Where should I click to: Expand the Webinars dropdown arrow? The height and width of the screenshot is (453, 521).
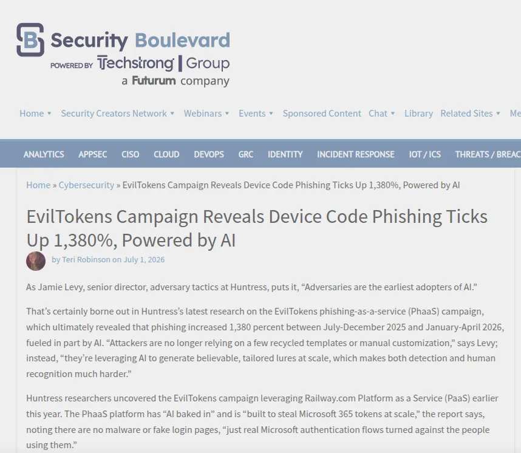coord(227,114)
